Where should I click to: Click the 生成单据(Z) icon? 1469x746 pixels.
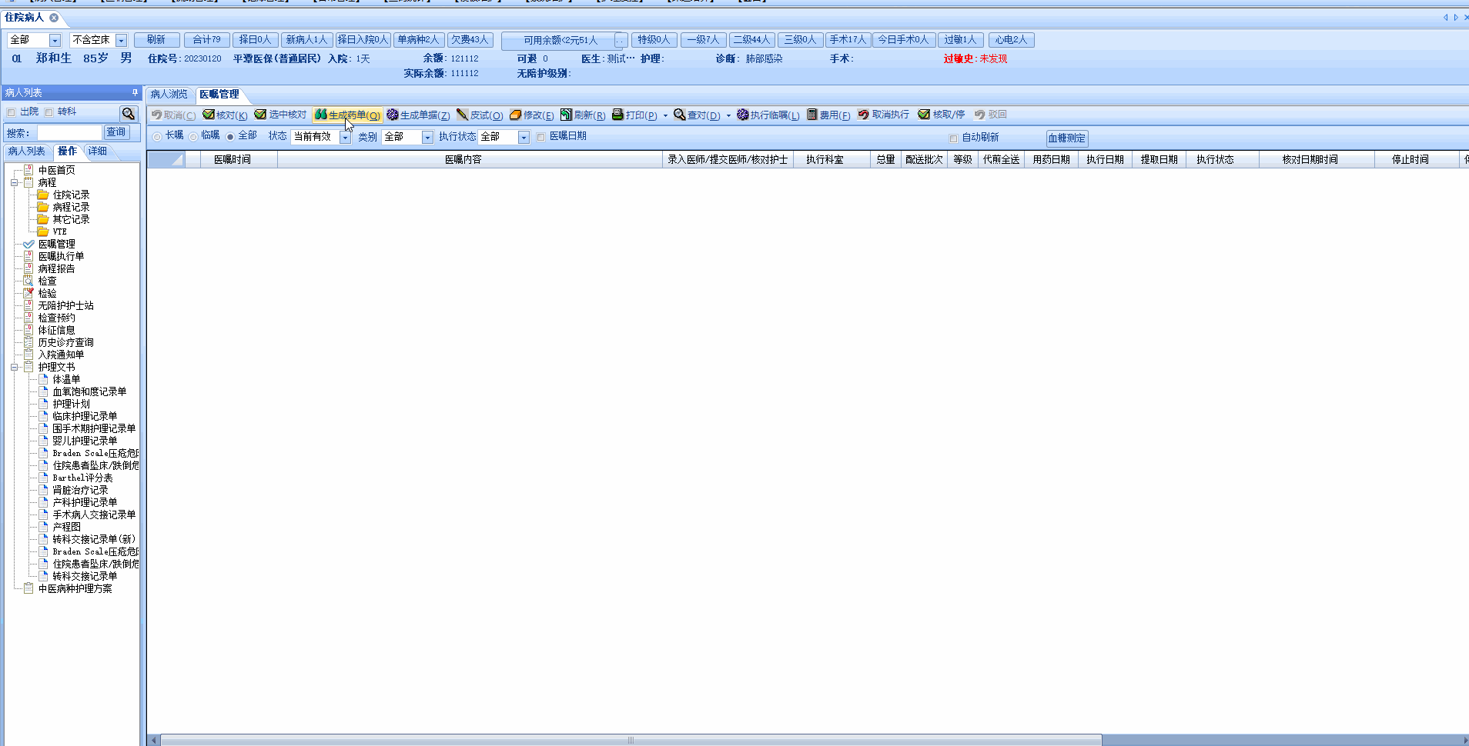tap(393, 115)
